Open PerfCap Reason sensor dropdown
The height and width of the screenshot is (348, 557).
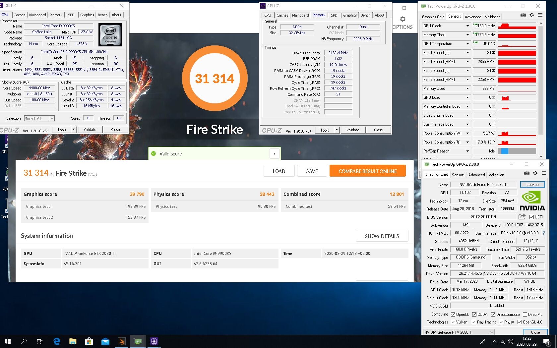pos(467,151)
